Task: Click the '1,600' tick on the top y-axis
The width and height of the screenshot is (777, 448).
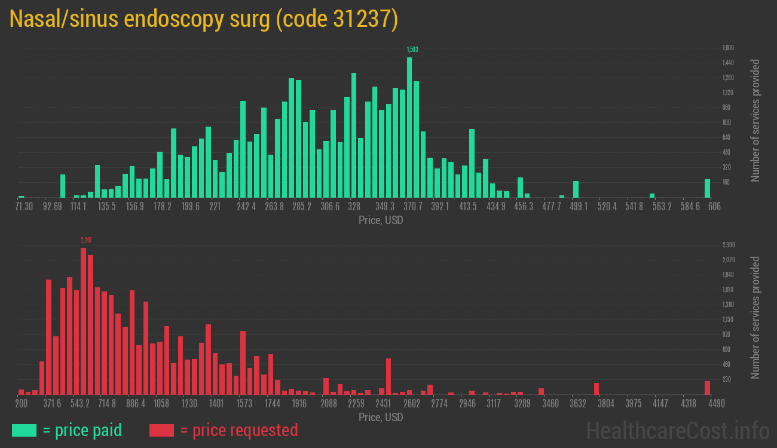Action: coord(728,48)
